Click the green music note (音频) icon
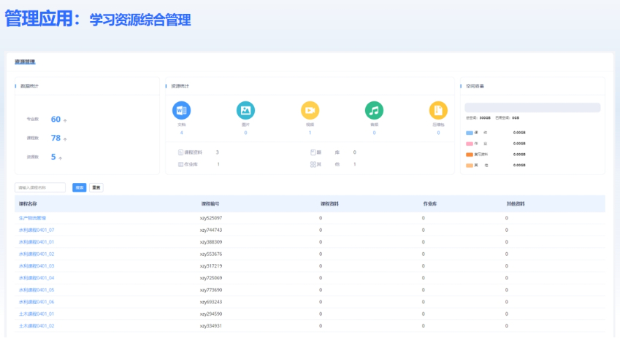 [x=374, y=110]
